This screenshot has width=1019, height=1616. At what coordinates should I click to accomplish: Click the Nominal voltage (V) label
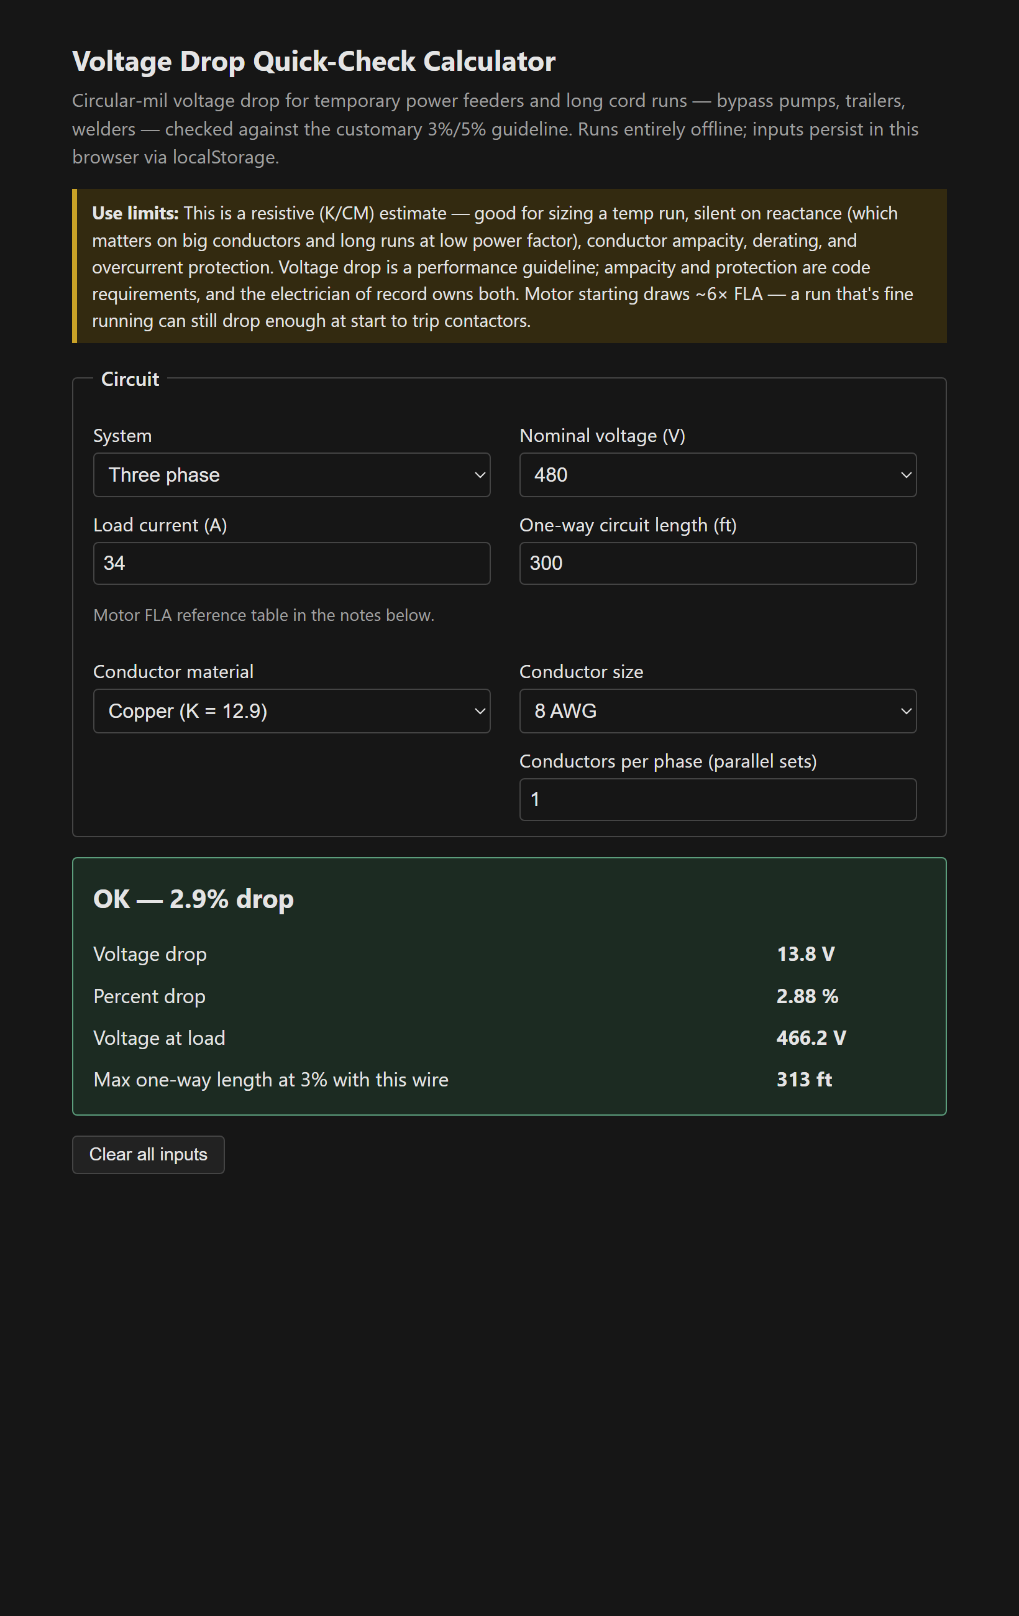coord(603,436)
